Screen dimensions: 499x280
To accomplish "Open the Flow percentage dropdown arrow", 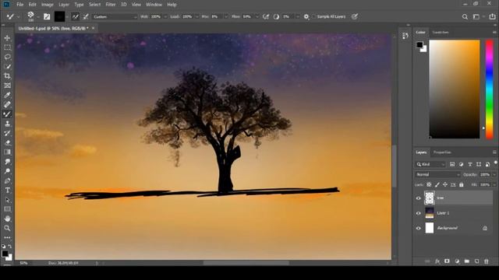I will (x=257, y=16).
